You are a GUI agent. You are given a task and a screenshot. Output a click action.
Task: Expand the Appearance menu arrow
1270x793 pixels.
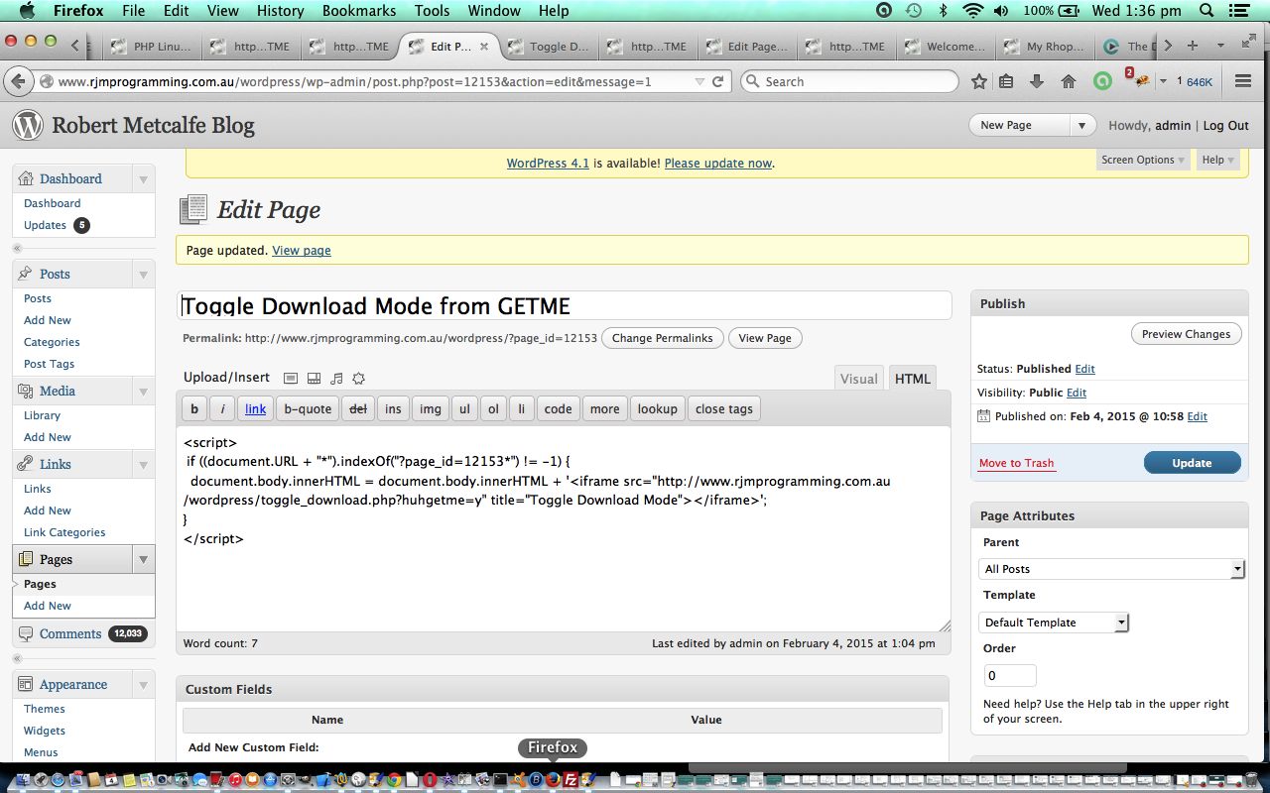[143, 685]
